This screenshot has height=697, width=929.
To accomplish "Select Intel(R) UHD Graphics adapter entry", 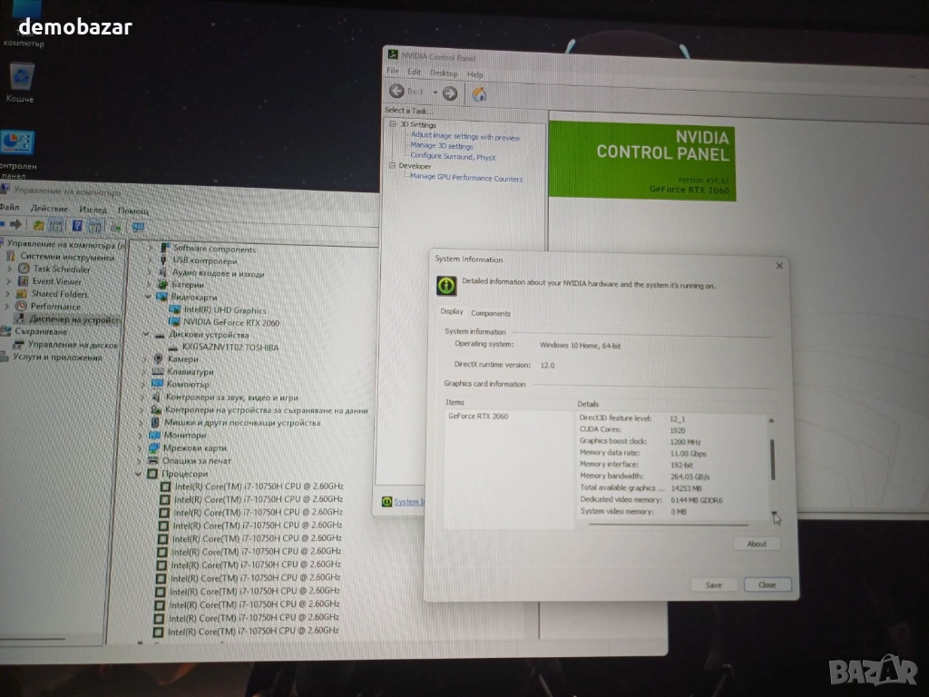I will [224, 310].
